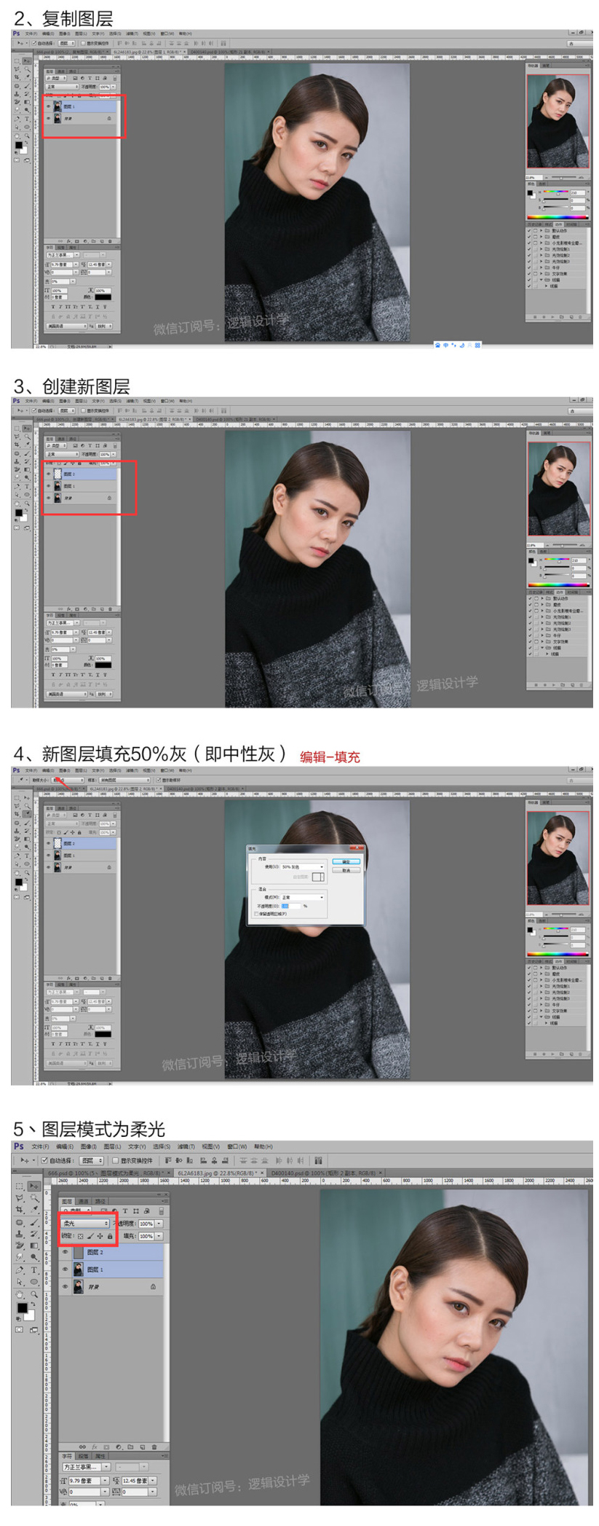Select the Gradient tool in step 5 toolbox
This screenshot has height=1526, width=599.
coord(34,1245)
